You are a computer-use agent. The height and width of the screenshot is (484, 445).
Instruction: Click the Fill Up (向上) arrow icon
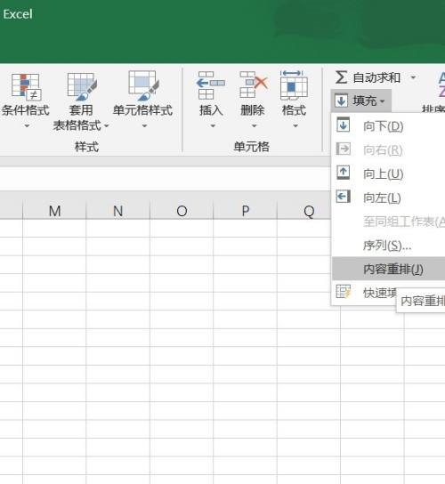tap(343, 173)
